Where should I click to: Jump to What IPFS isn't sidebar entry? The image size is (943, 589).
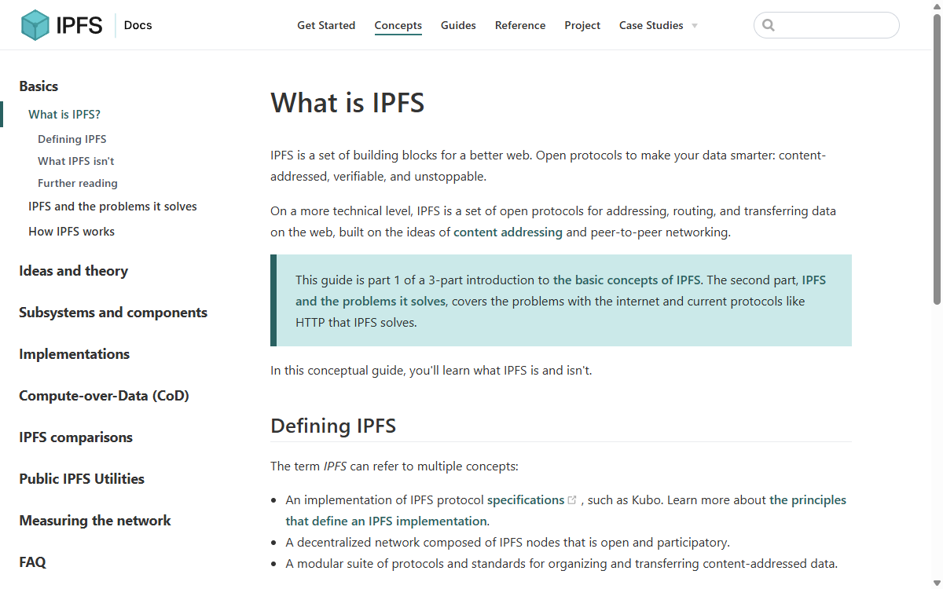76,161
